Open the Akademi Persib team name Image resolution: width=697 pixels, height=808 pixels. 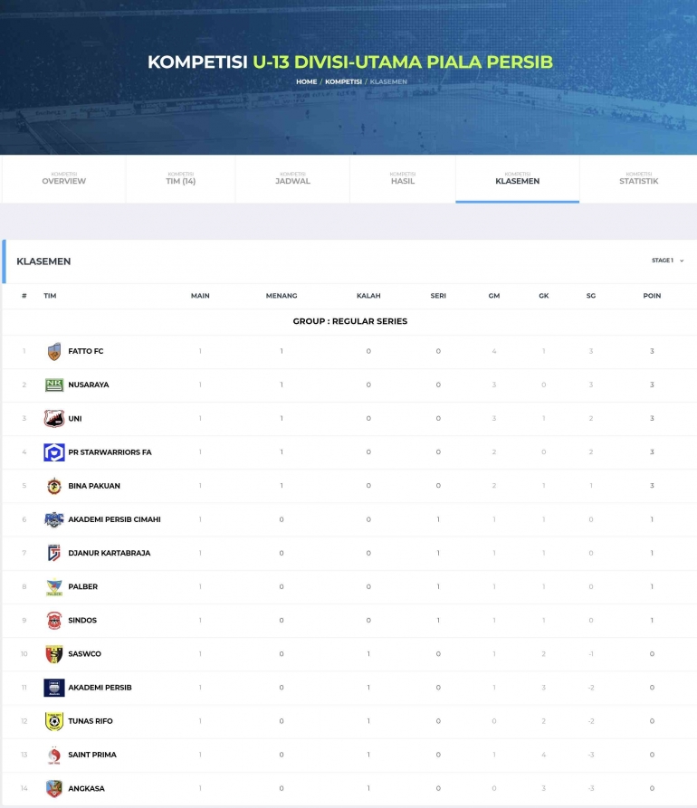click(100, 688)
